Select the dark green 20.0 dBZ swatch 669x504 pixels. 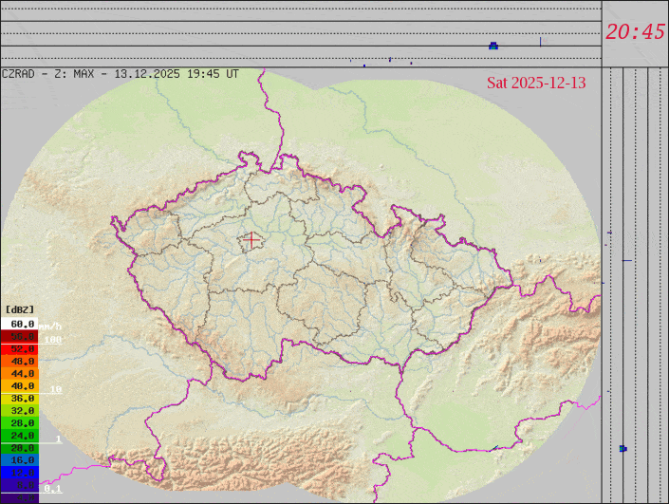pyautogui.click(x=21, y=447)
